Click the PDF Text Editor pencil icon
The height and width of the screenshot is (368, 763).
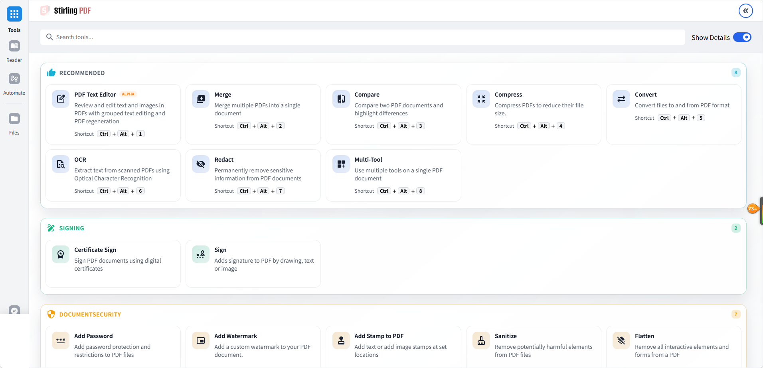[x=61, y=99]
